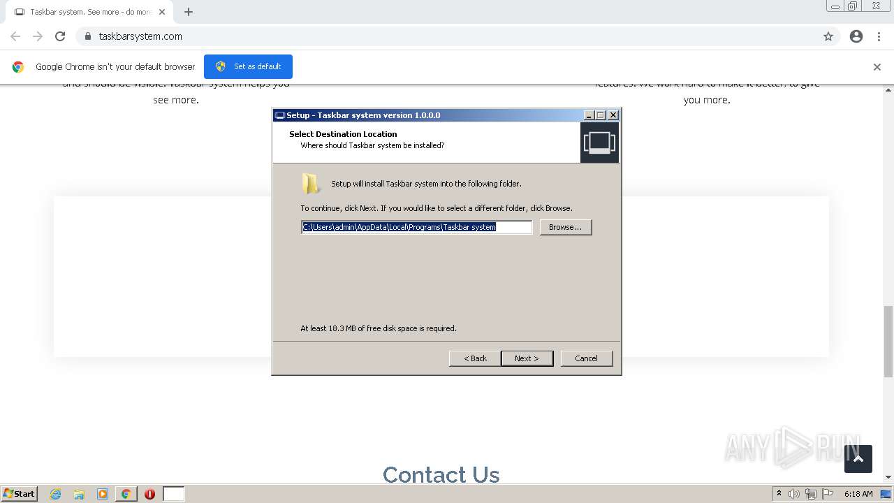Click the setup window taskbar item
The image size is (894, 503).
[x=174, y=494]
